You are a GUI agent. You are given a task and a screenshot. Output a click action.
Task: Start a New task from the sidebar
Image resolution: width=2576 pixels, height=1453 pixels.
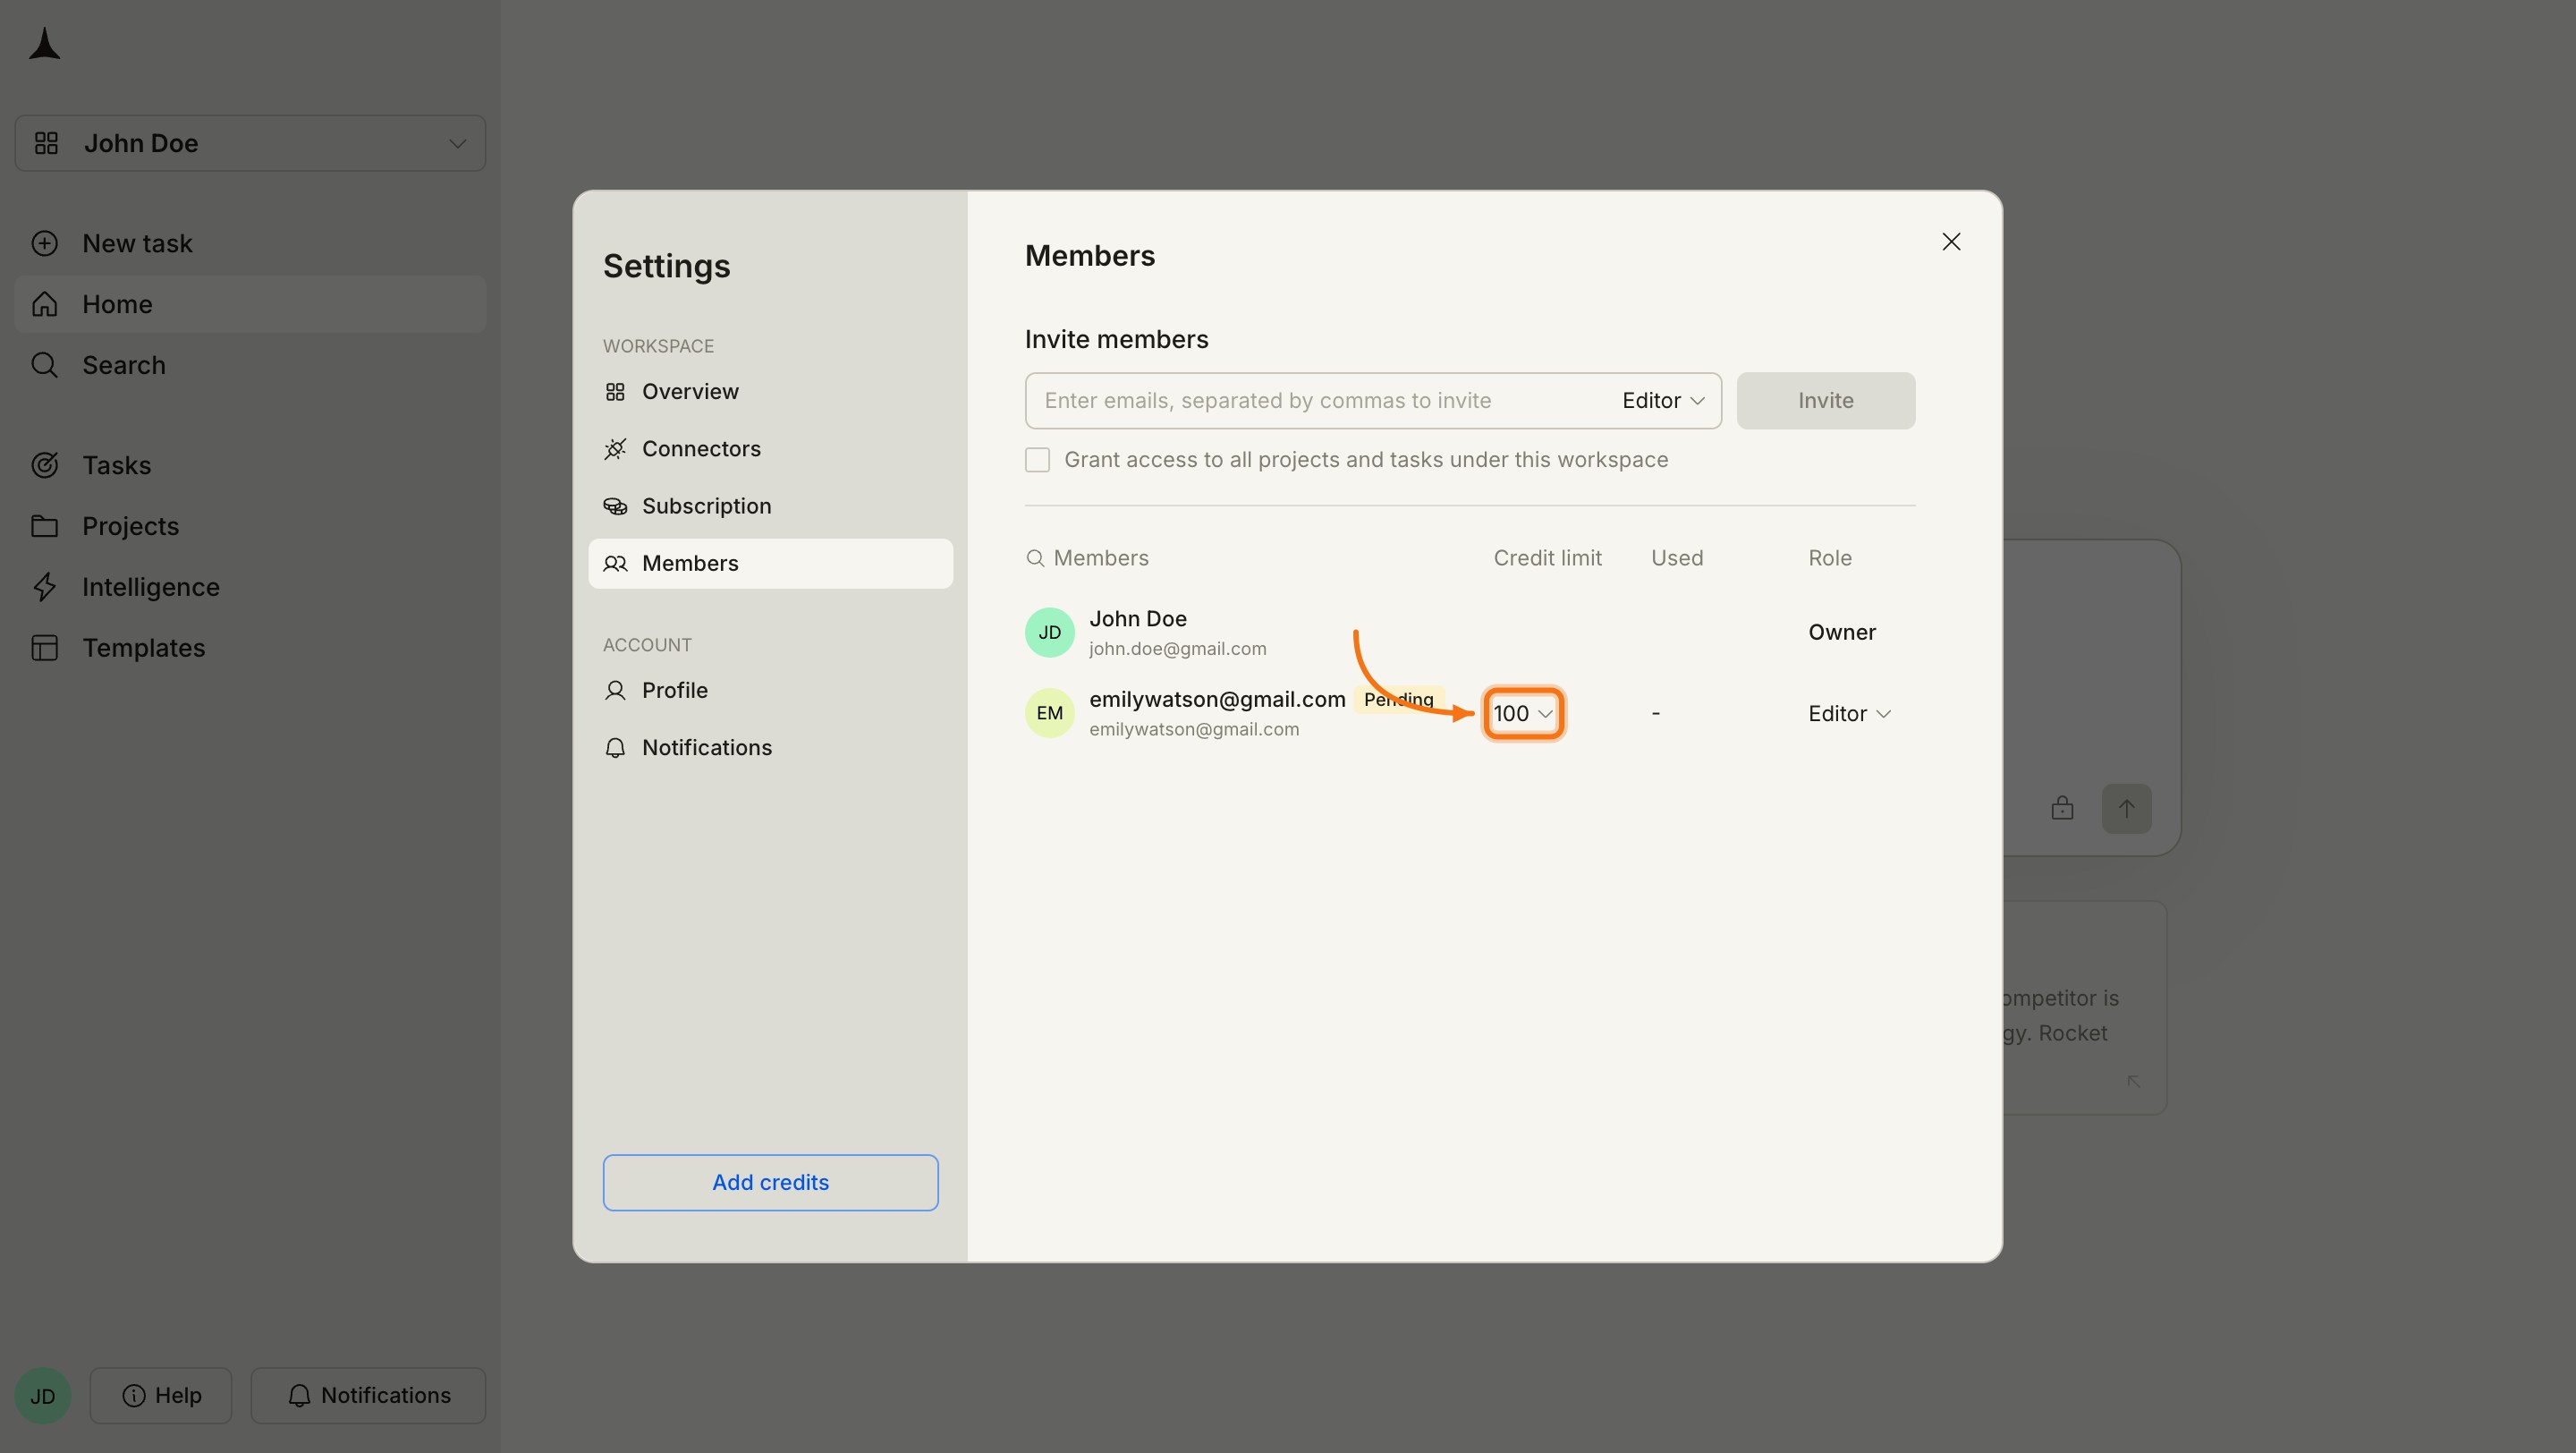(x=250, y=243)
